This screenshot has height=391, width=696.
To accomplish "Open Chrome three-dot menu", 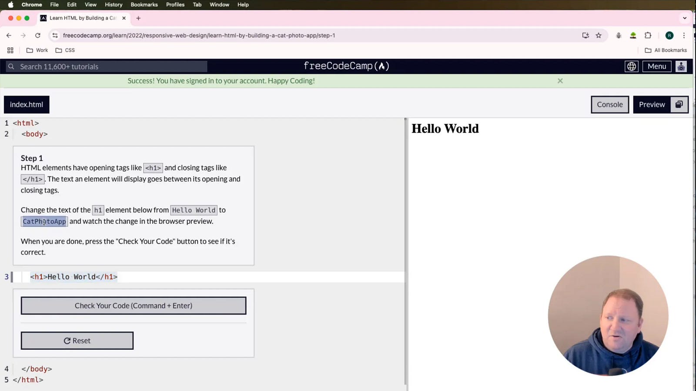I will pyautogui.click(x=684, y=36).
